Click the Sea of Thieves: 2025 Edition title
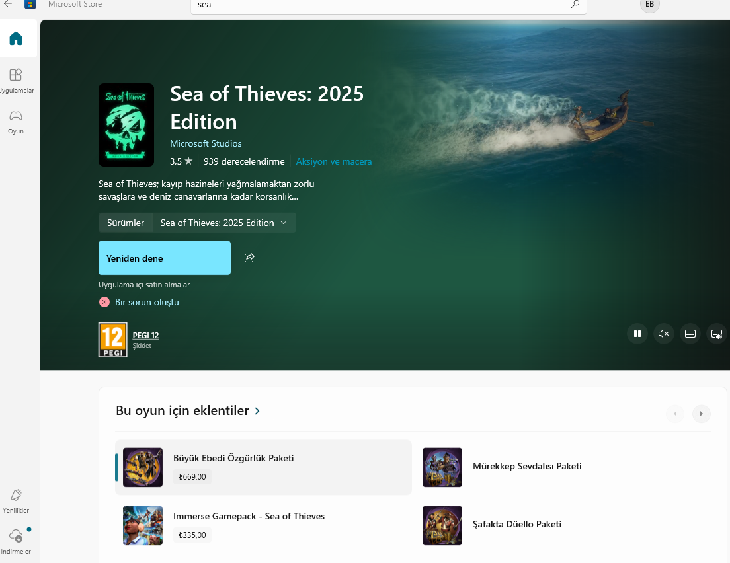 point(266,108)
